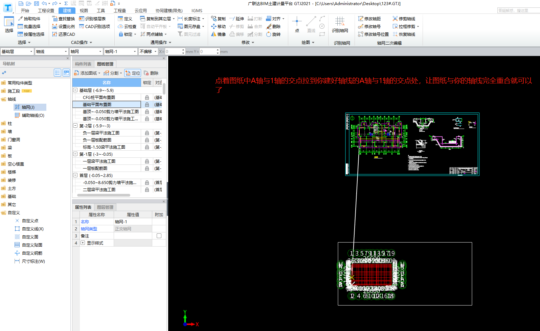The width and height of the screenshot is (540, 331).
Task: Click the X coordinate input field
Action: click(175, 51)
